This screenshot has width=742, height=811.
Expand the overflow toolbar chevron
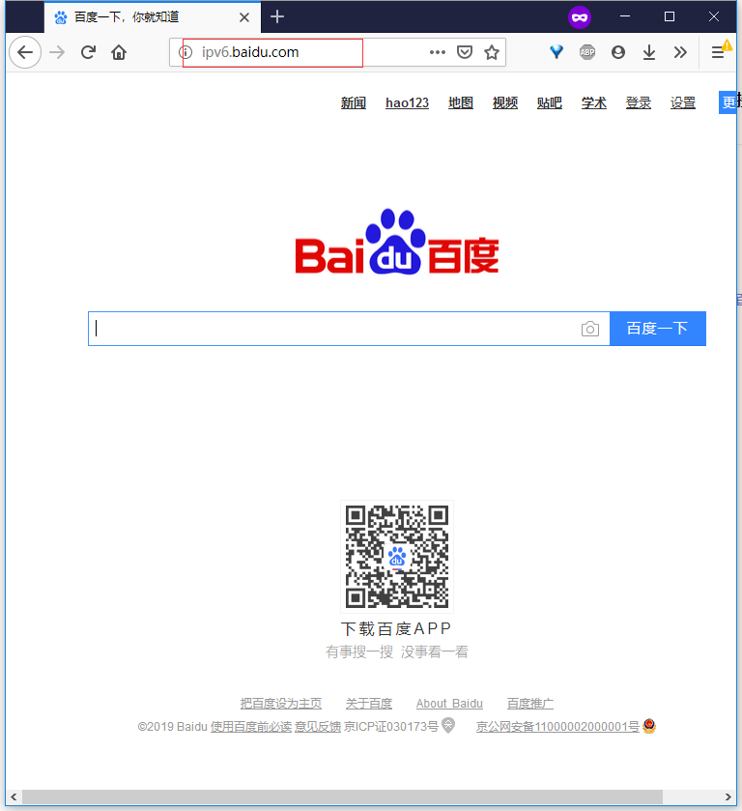tap(680, 52)
